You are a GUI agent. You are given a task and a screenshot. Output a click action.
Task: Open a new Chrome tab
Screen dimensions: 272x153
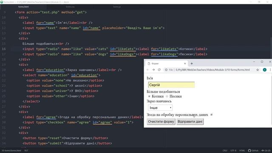192,63
